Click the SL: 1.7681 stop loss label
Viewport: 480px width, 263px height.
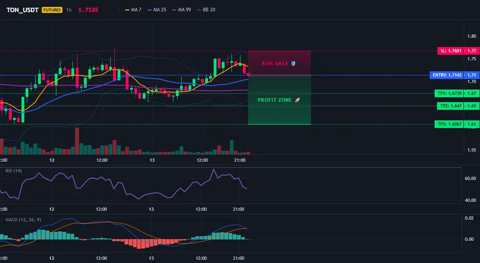click(450, 51)
